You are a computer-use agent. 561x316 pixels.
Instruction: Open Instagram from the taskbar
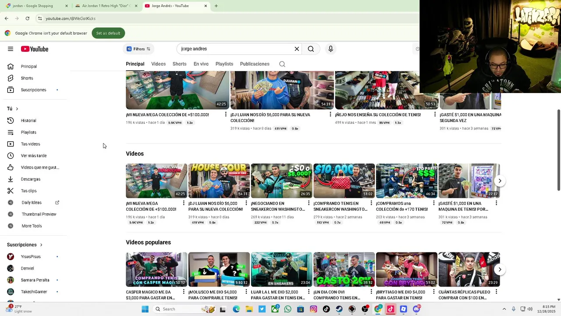[313, 309]
